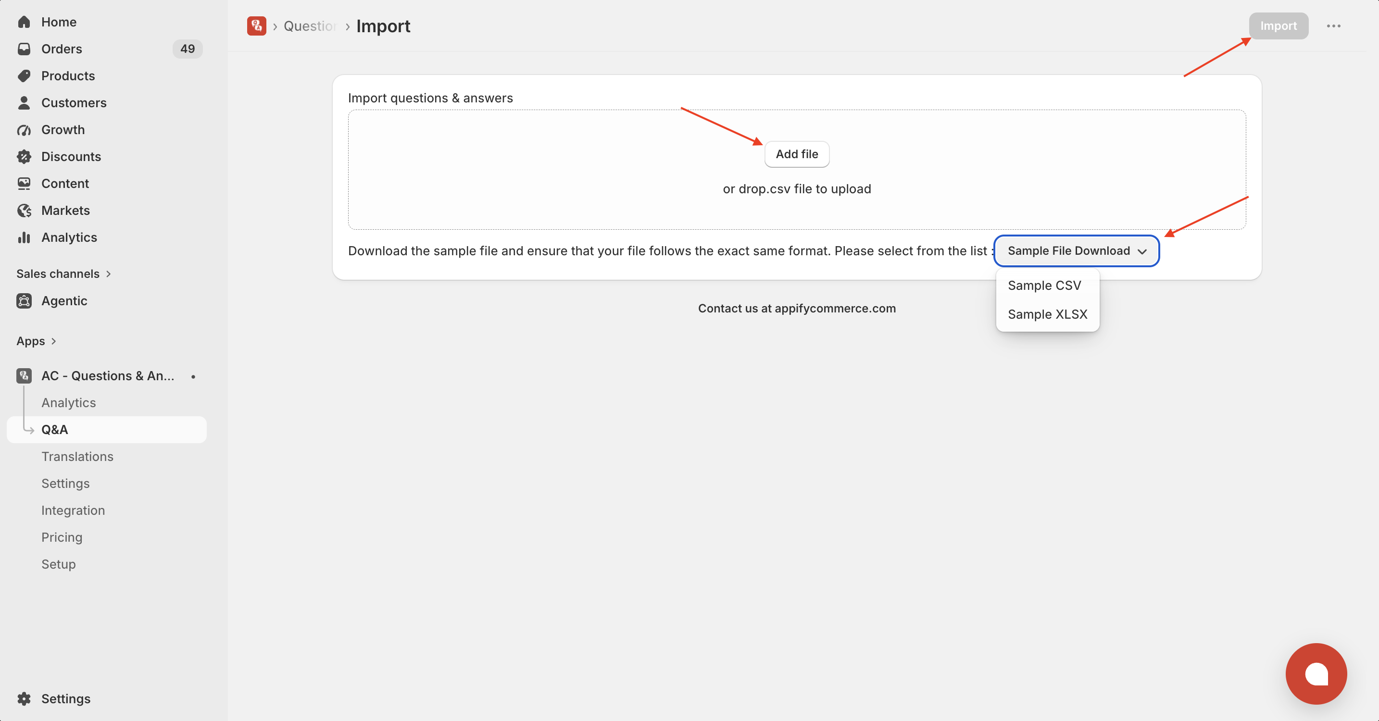The image size is (1379, 721).
Task: Click the Analytics bar chart icon
Action: click(x=24, y=237)
